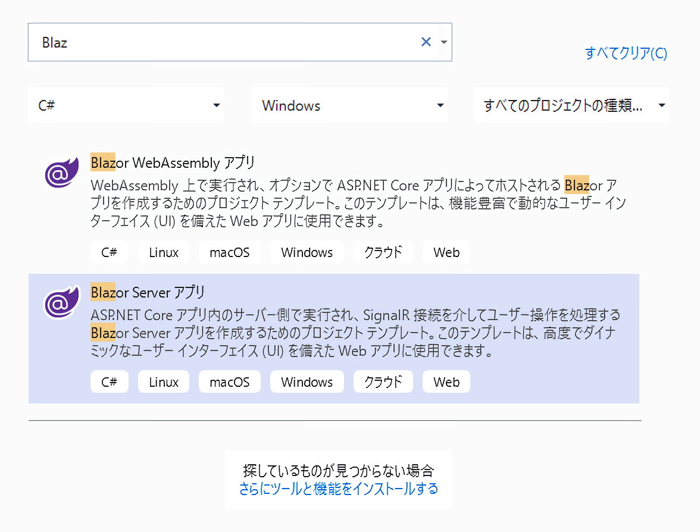This screenshot has height=532, width=700.
Task: Select the Blazor WebAssembly アプリ template title
Action: (x=173, y=162)
